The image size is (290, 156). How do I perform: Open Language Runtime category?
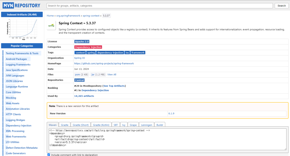coord(17,87)
